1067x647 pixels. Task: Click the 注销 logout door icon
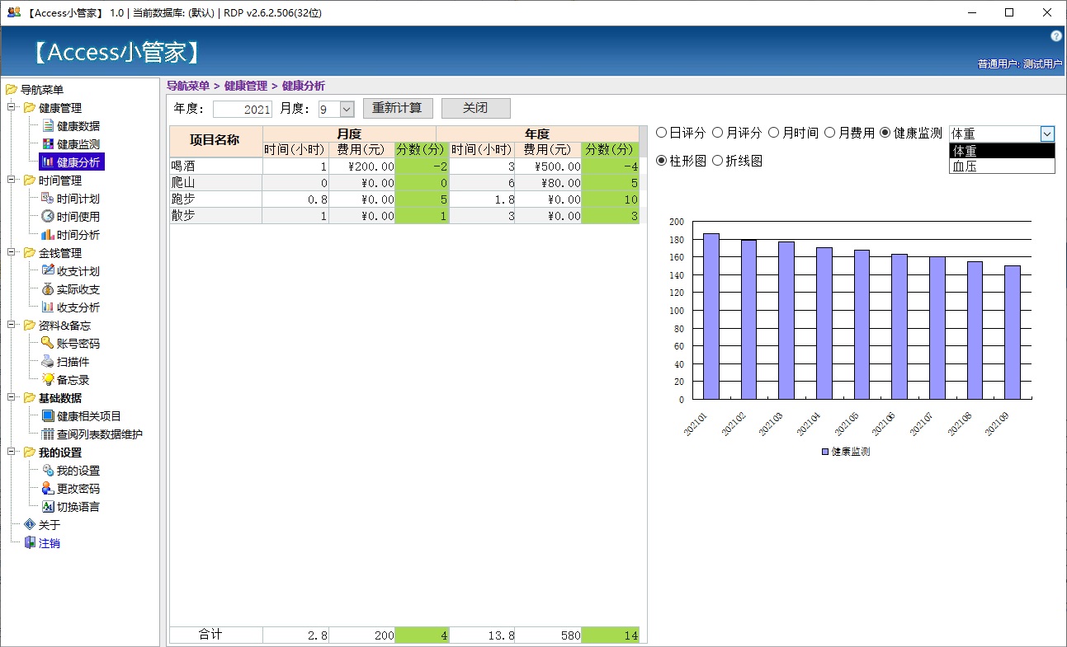30,543
